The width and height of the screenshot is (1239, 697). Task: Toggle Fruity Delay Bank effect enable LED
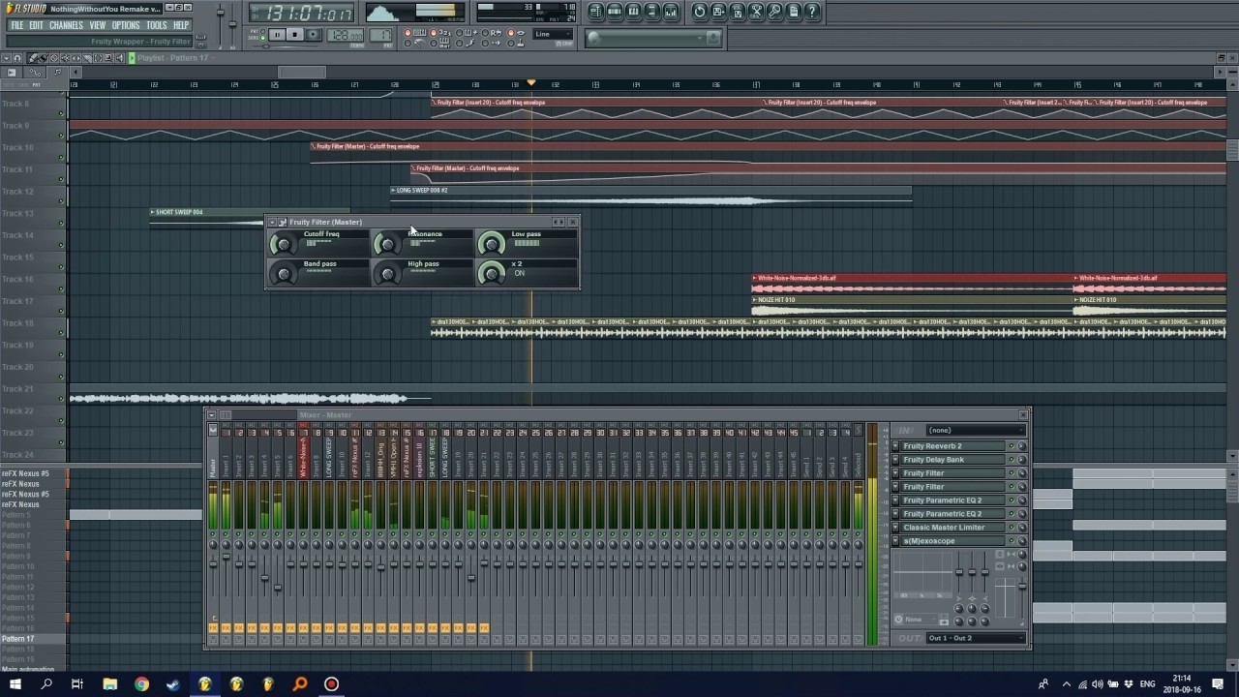[1012, 460]
